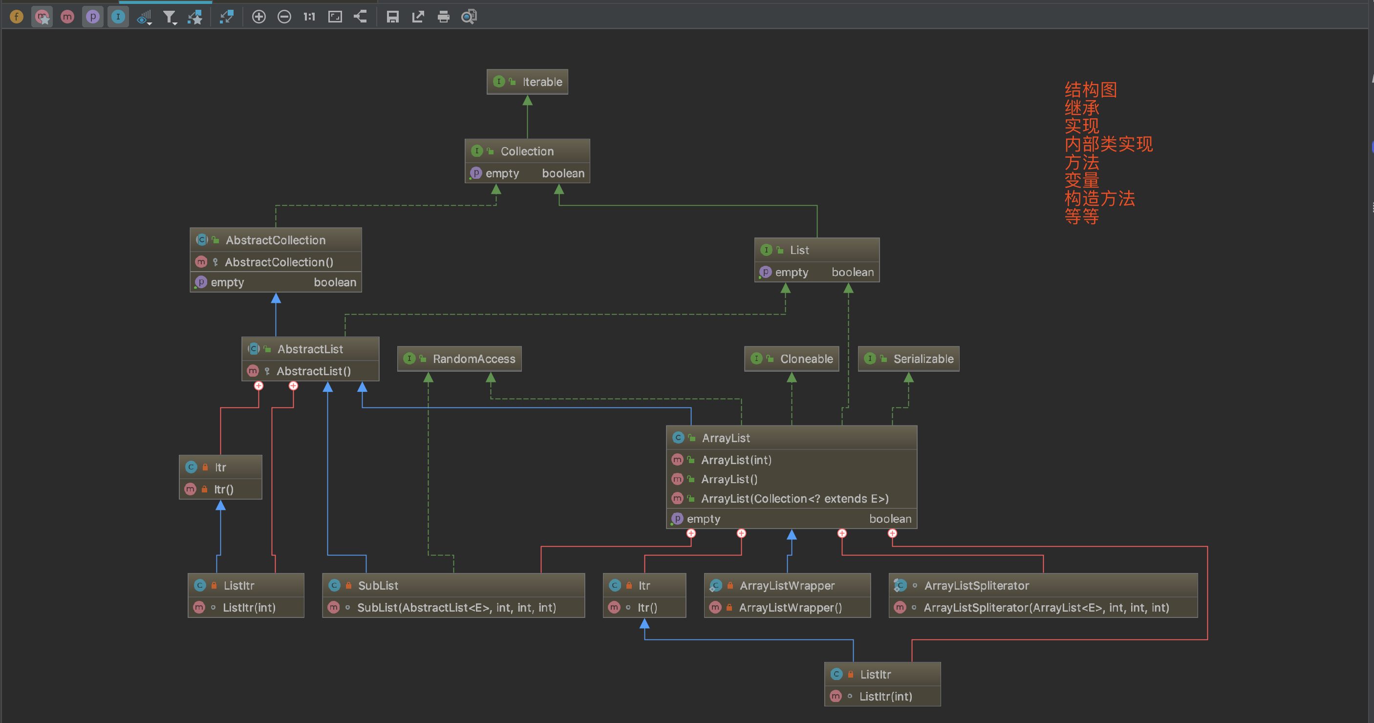The image size is (1374, 723).
Task: Click the ArrayList(int) constructor entry
Action: [x=735, y=460]
